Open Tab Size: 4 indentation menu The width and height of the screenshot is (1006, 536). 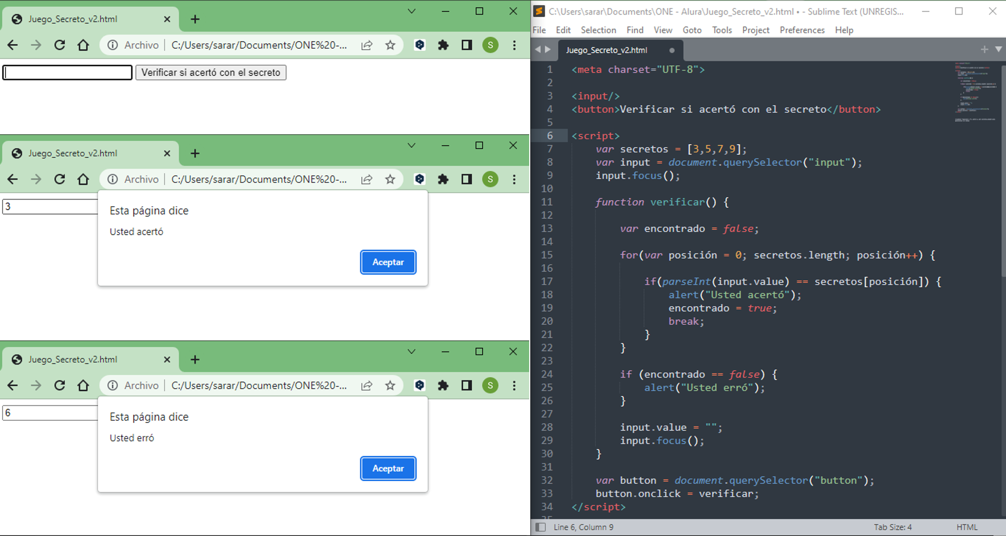(893, 527)
